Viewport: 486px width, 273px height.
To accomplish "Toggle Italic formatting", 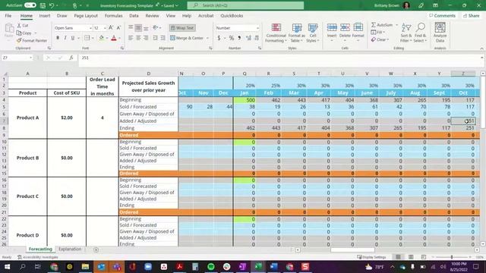I will point(65,38).
